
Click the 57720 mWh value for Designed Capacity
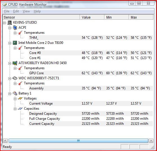pos(91,114)
